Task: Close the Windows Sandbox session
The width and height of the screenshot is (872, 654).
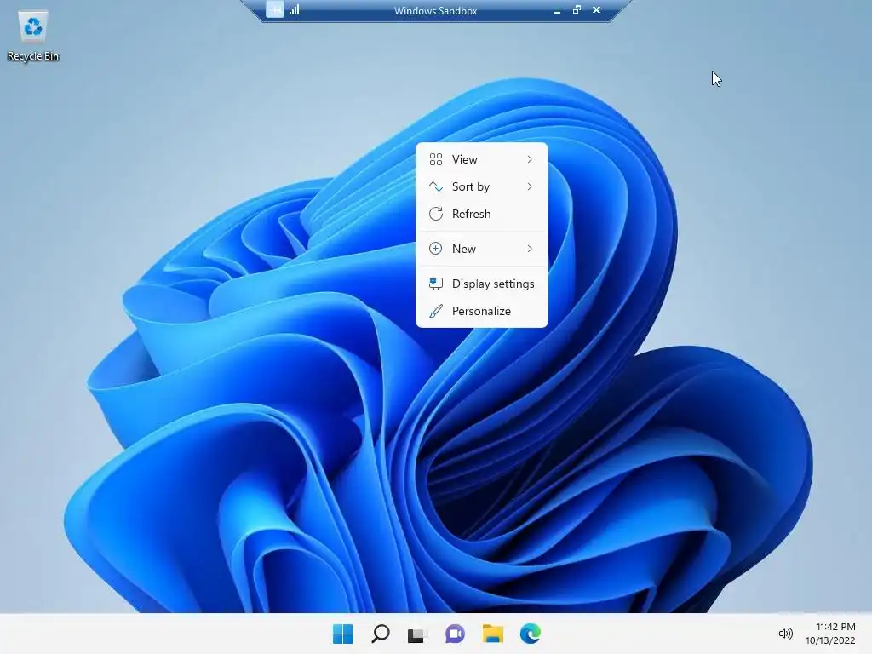Action: tap(596, 10)
